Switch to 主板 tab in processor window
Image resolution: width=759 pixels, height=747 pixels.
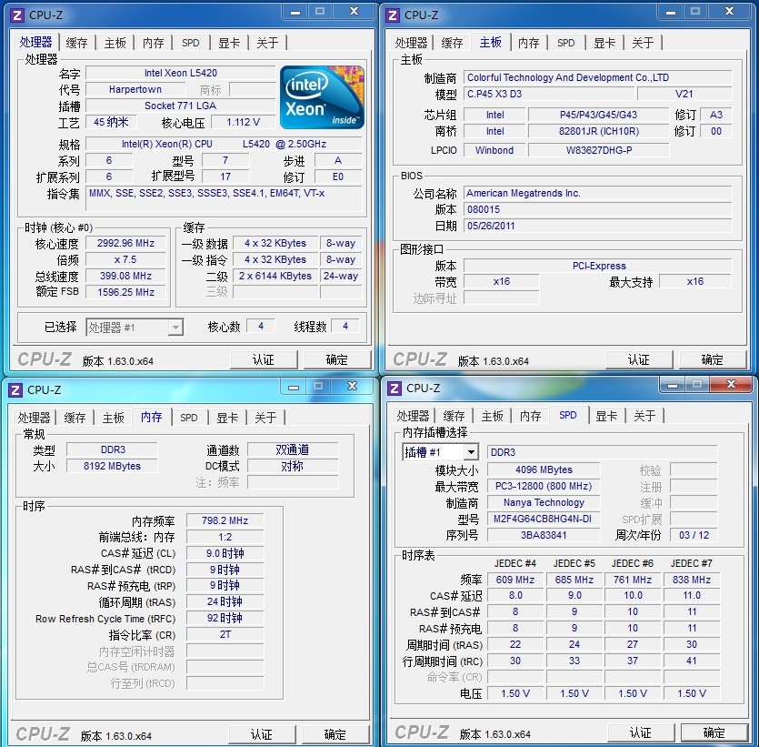(x=115, y=43)
